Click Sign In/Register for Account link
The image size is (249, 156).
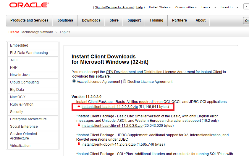(114, 7)
